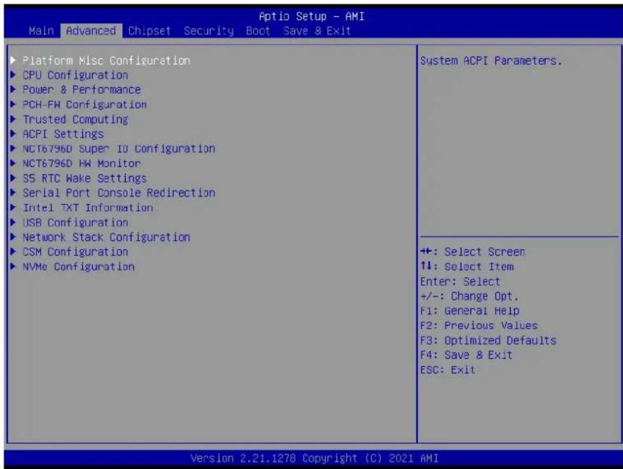
Task: Click the 'ESC: Exit' hint
Action: (x=447, y=370)
